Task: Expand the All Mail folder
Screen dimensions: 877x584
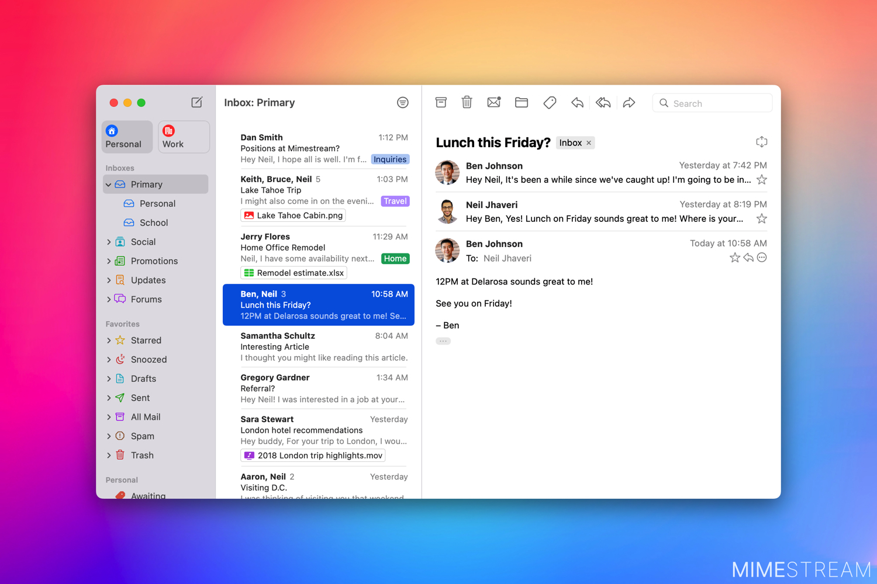Action: [x=109, y=417]
